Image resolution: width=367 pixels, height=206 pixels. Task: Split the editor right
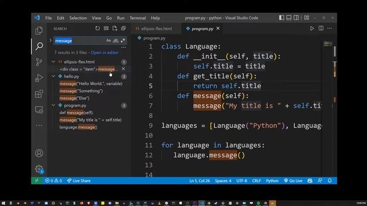[x=321, y=29]
